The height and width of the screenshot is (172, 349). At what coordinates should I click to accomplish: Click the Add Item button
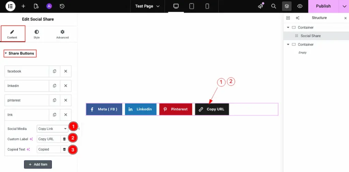(38, 165)
